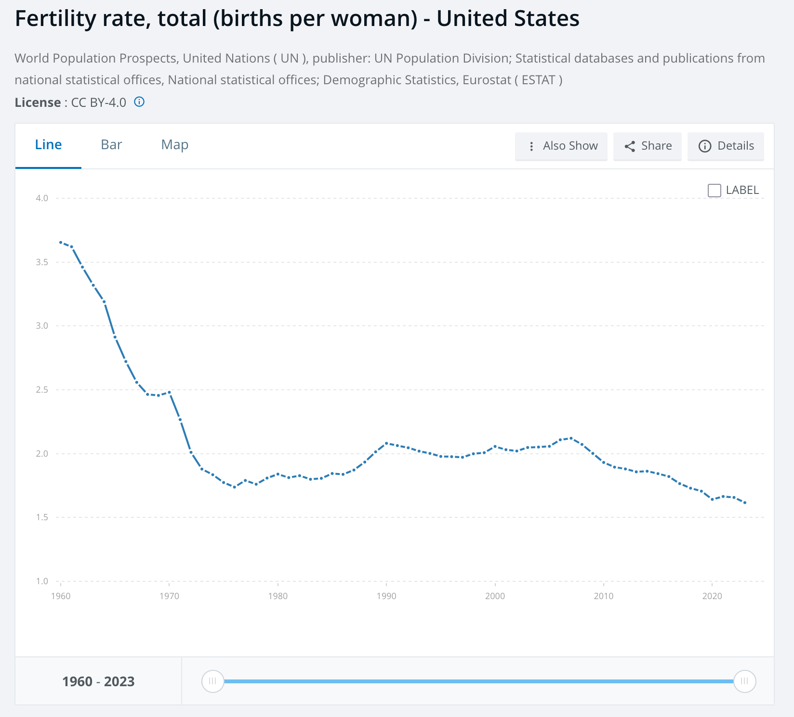Click the CC BY-4.0 license text
This screenshot has height=717, width=794.
[99, 102]
